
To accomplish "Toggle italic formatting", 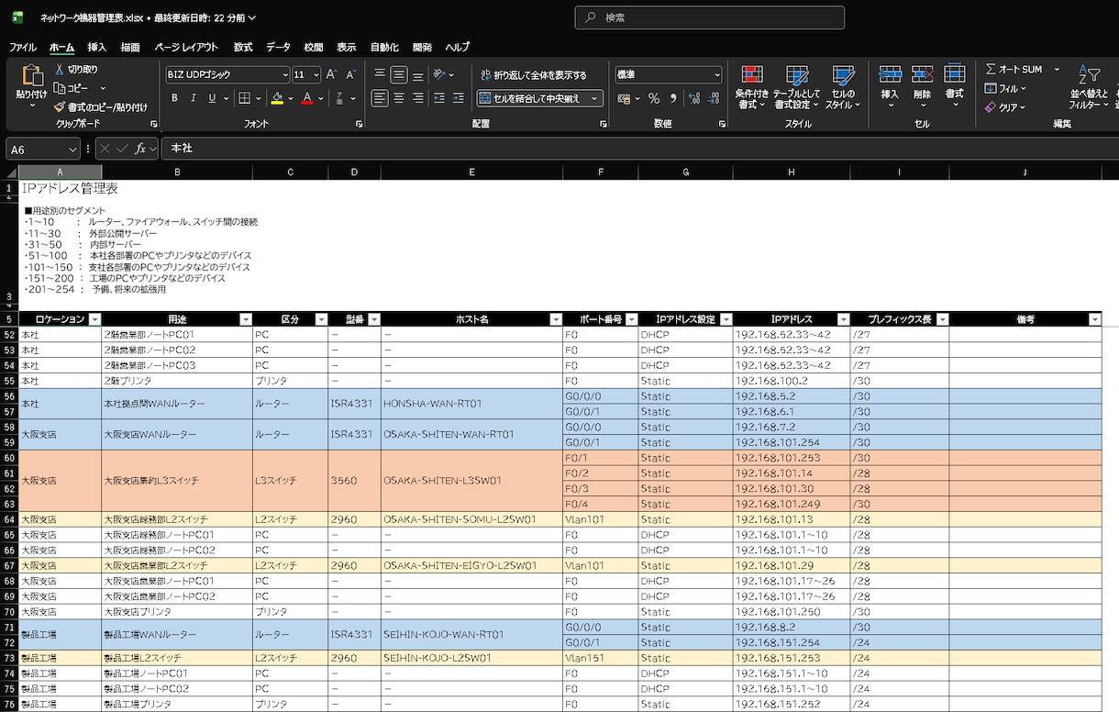I will [x=194, y=98].
